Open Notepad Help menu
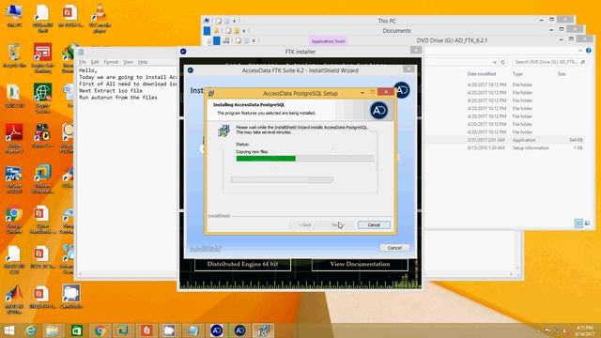The height and width of the screenshot is (338, 601). point(143,62)
